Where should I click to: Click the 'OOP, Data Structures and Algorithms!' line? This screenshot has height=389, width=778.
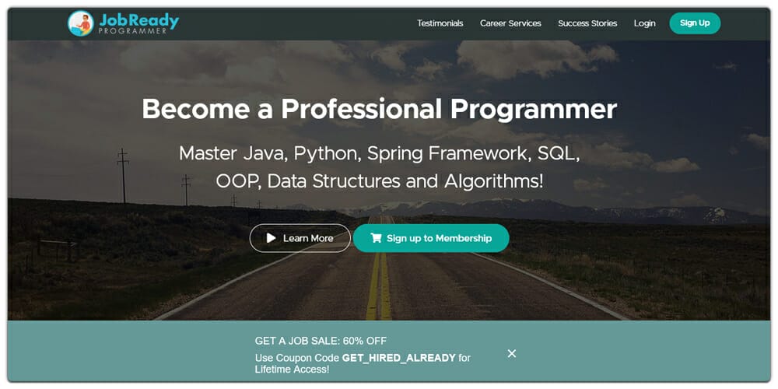(x=380, y=181)
